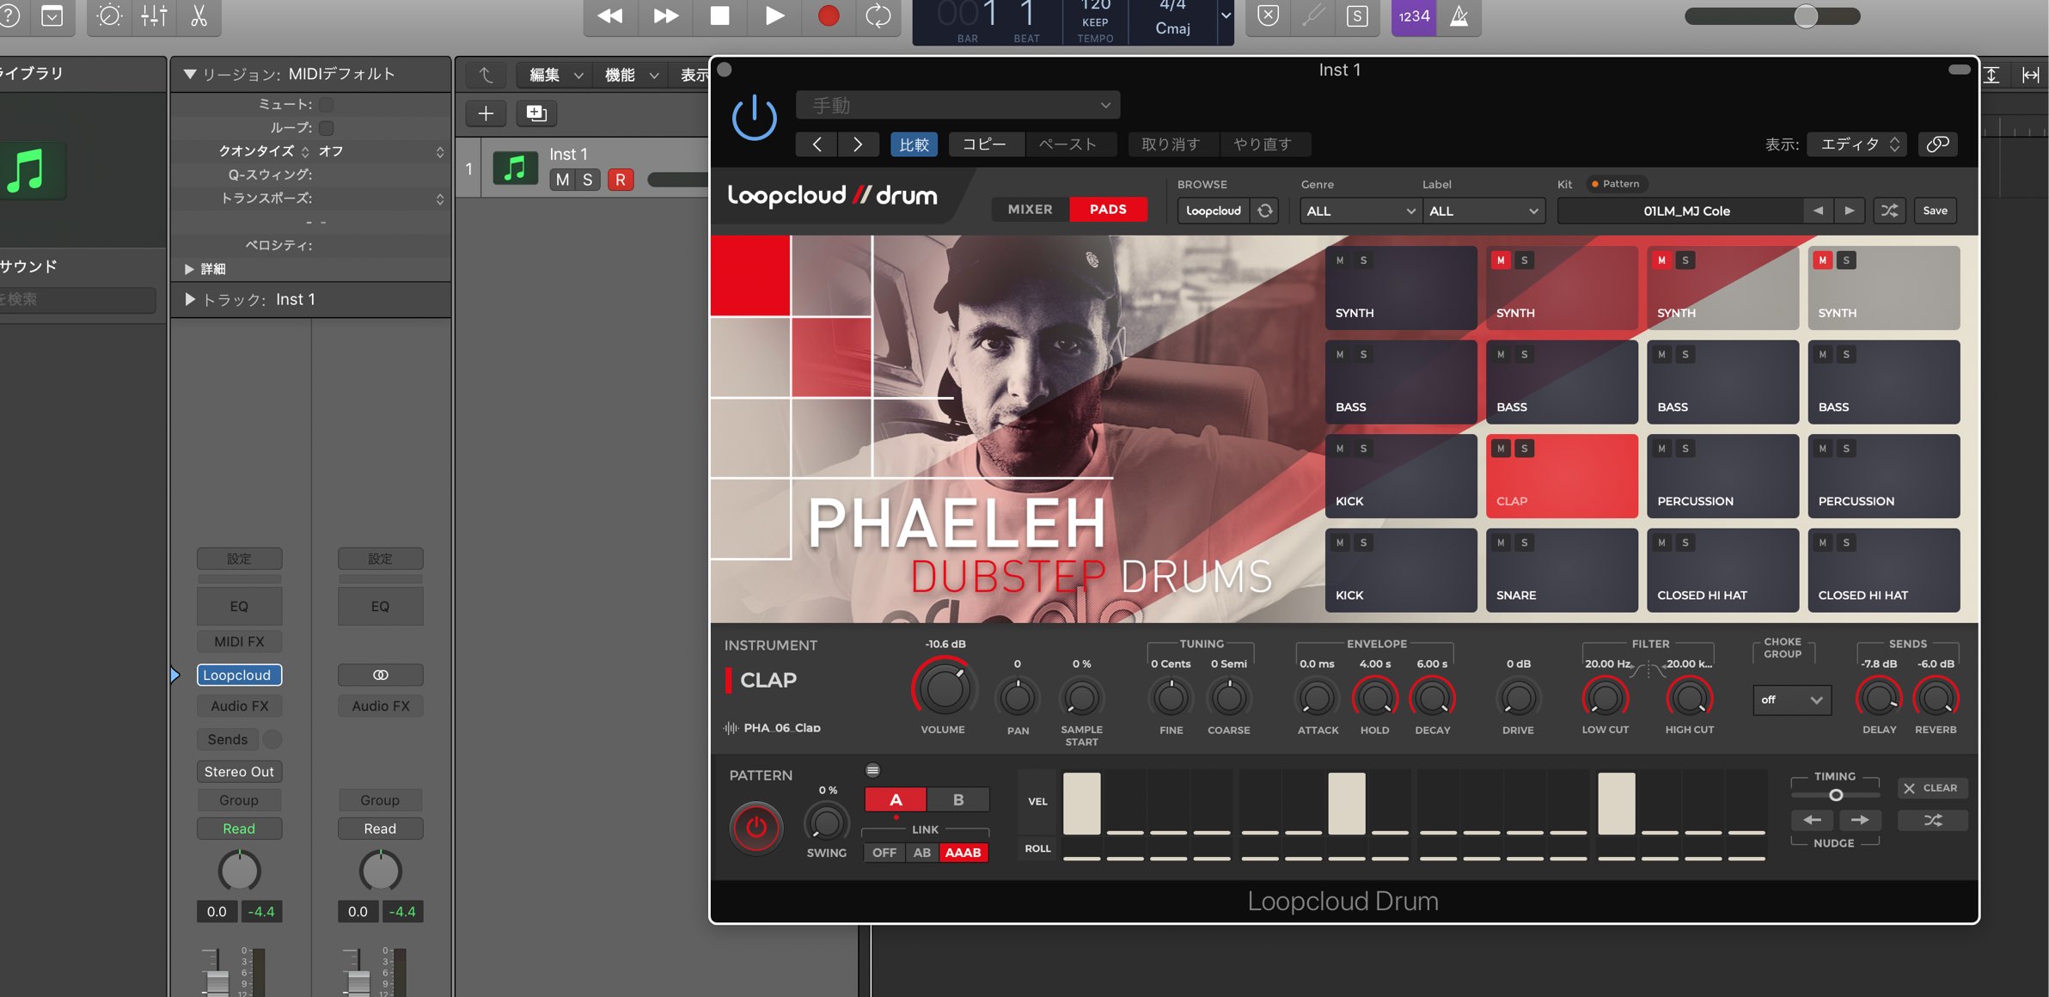Click the plugin link chain icon

tap(1937, 144)
